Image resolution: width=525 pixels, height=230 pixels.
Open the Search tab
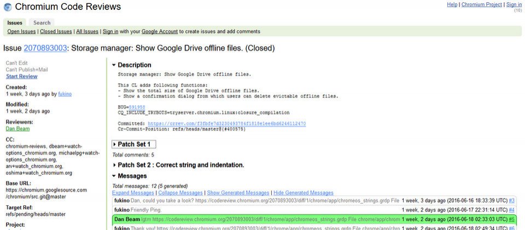click(x=42, y=23)
